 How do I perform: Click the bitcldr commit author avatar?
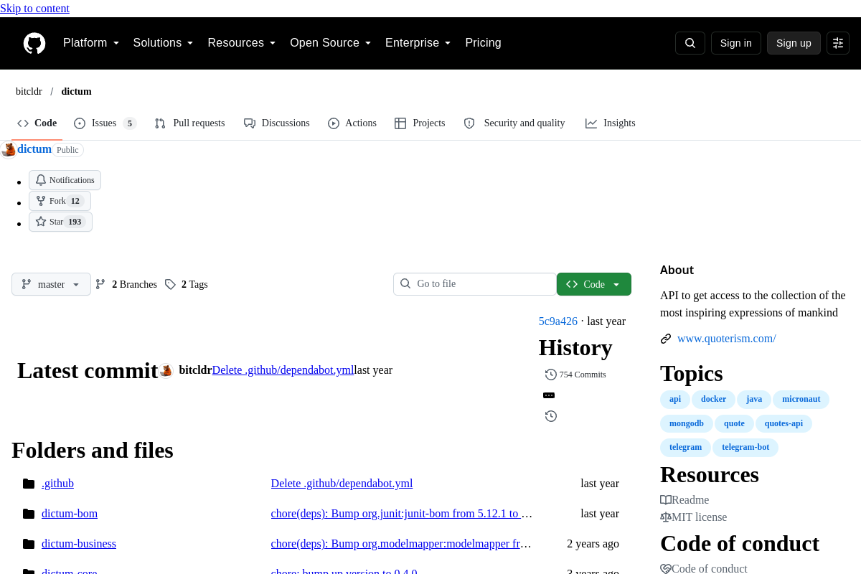click(166, 370)
